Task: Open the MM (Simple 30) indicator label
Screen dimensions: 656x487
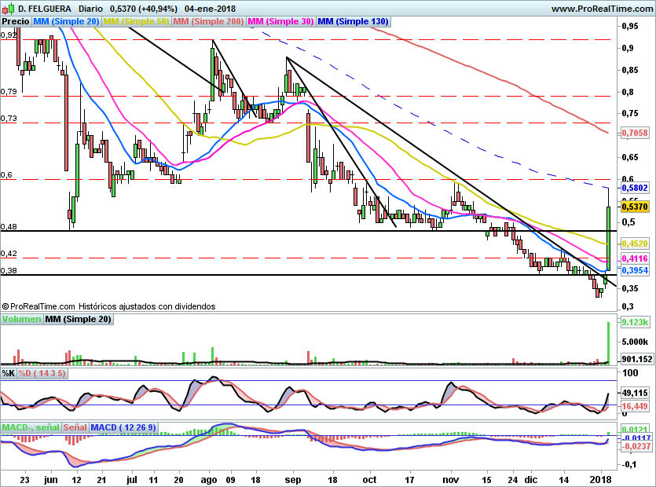Action: pos(280,22)
